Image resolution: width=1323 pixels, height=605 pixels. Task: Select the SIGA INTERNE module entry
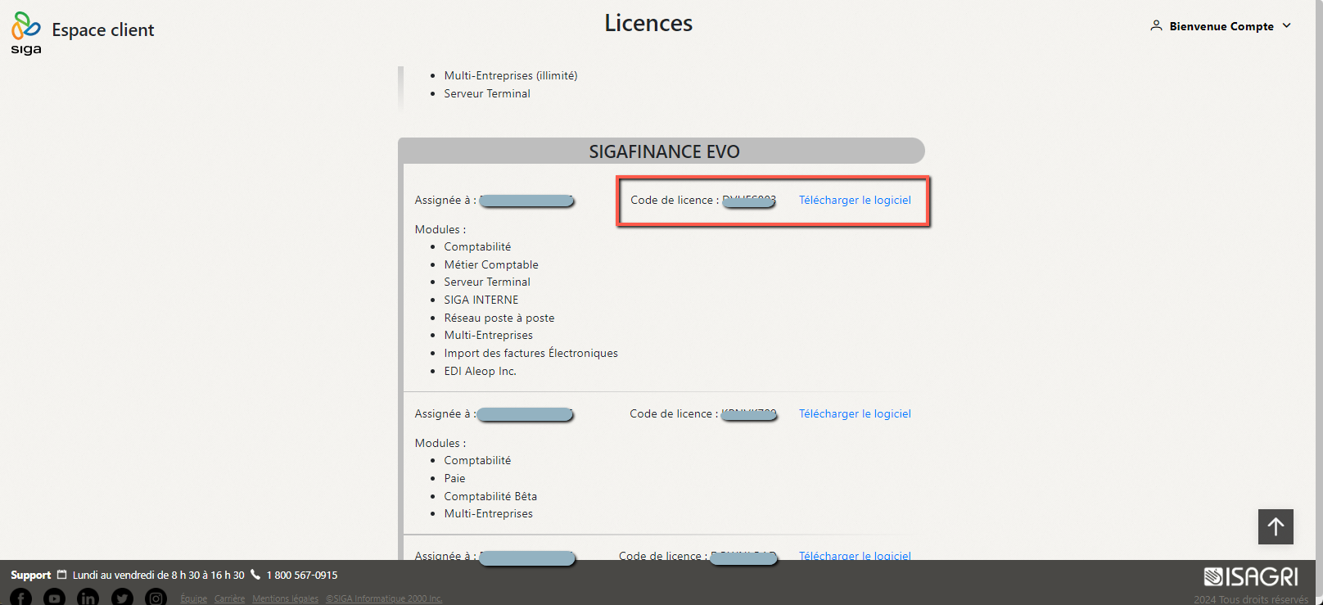[481, 300]
